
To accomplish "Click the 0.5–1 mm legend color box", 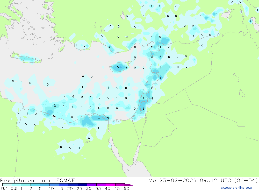I will [16, 185].
